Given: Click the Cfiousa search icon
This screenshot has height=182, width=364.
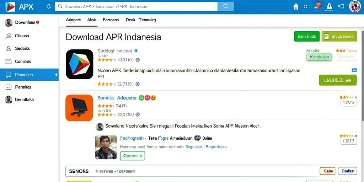Looking at the screenshot, I should click(9, 36).
